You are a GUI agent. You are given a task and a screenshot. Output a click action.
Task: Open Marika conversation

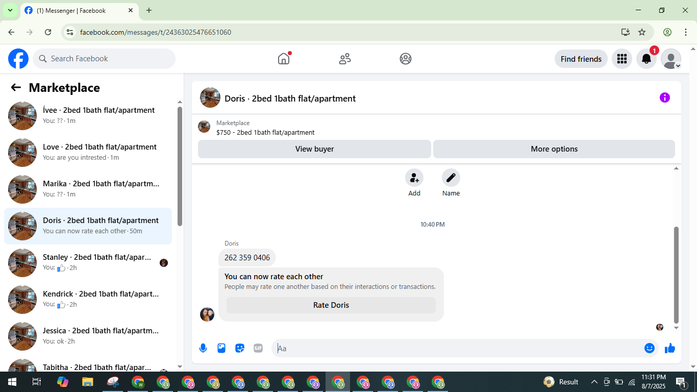point(88,189)
